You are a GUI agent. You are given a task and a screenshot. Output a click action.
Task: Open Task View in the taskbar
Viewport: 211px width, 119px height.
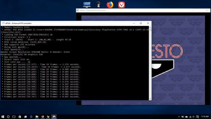[x=14, y=117]
